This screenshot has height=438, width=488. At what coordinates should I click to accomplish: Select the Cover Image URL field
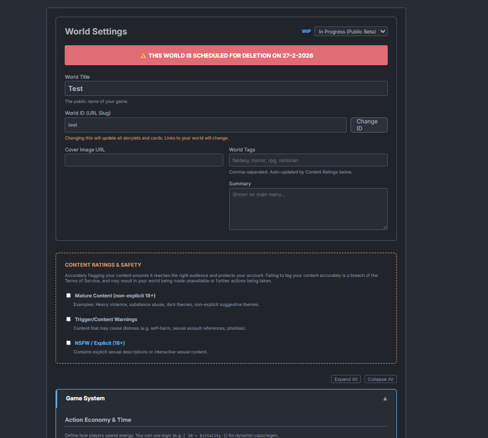pyautogui.click(x=143, y=160)
